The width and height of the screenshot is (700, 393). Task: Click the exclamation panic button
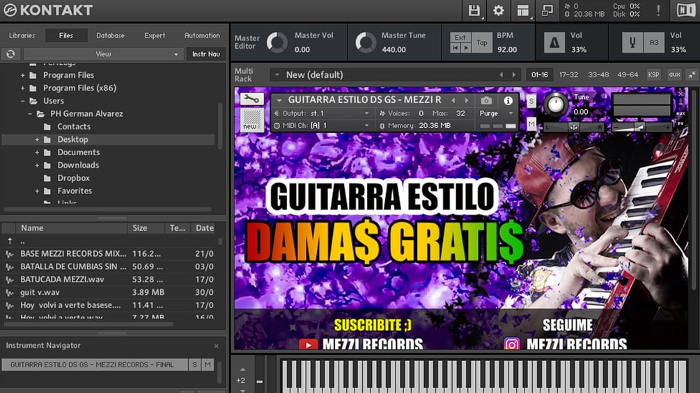click(x=658, y=10)
